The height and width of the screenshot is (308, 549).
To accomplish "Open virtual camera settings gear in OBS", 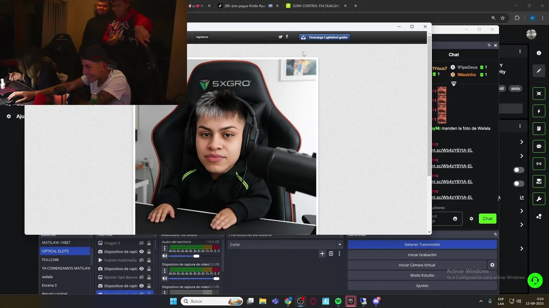I will click(492, 265).
